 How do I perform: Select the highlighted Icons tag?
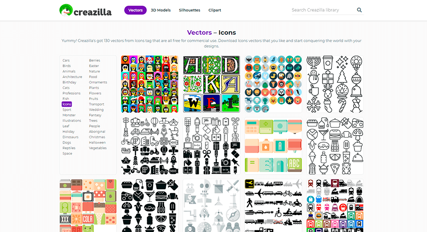(x=67, y=104)
